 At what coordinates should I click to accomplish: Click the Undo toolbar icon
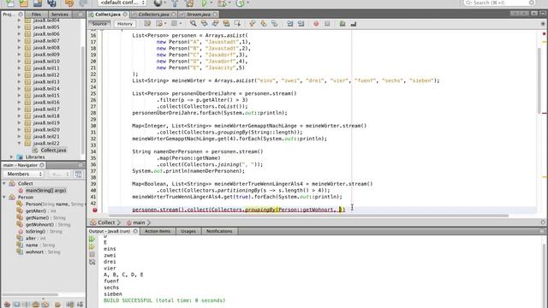coord(69,3)
